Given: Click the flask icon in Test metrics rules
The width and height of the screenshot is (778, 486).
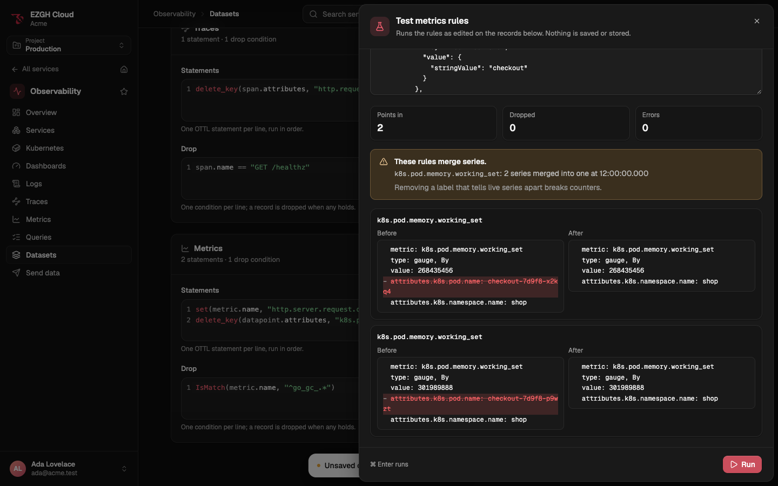Looking at the screenshot, I should pyautogui.click(x=380, y=26).
